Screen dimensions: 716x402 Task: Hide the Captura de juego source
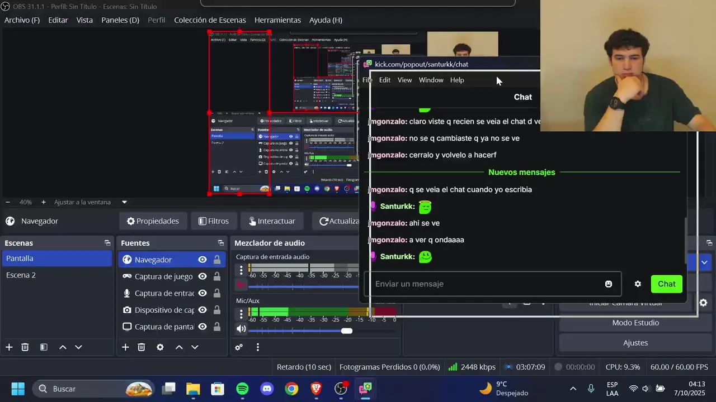click(x=202, y=276)
